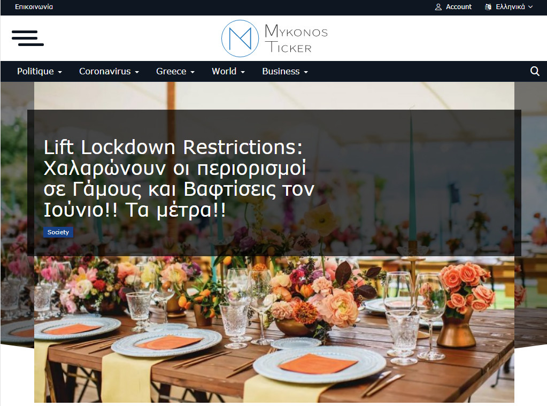Image resolution: width=547 pixels, height=406 pixels.
Task: Open the World menu item
Action: tap(224, 71)
